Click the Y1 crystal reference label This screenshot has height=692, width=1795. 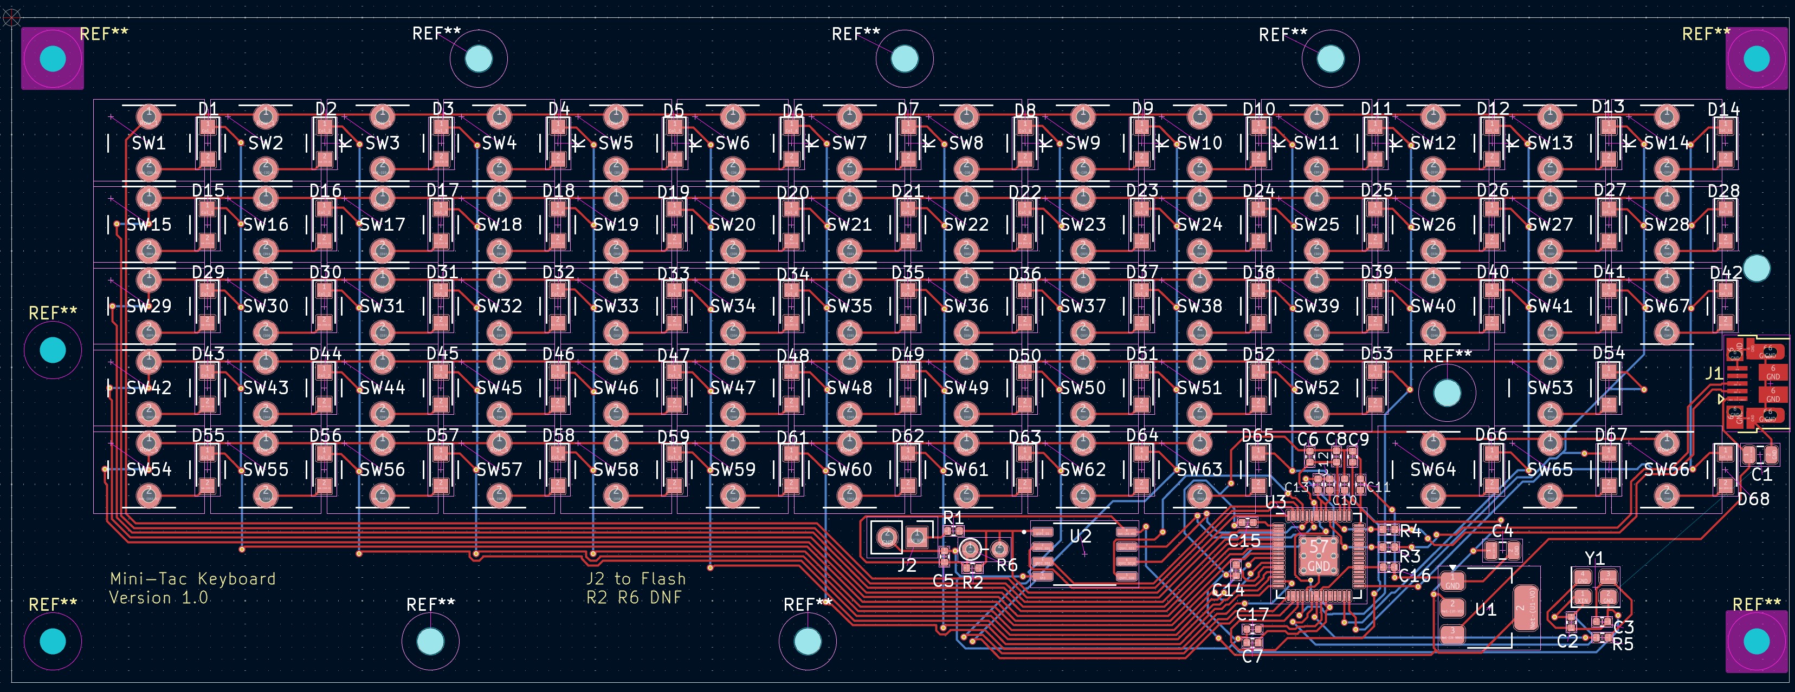click(1595, 558)
